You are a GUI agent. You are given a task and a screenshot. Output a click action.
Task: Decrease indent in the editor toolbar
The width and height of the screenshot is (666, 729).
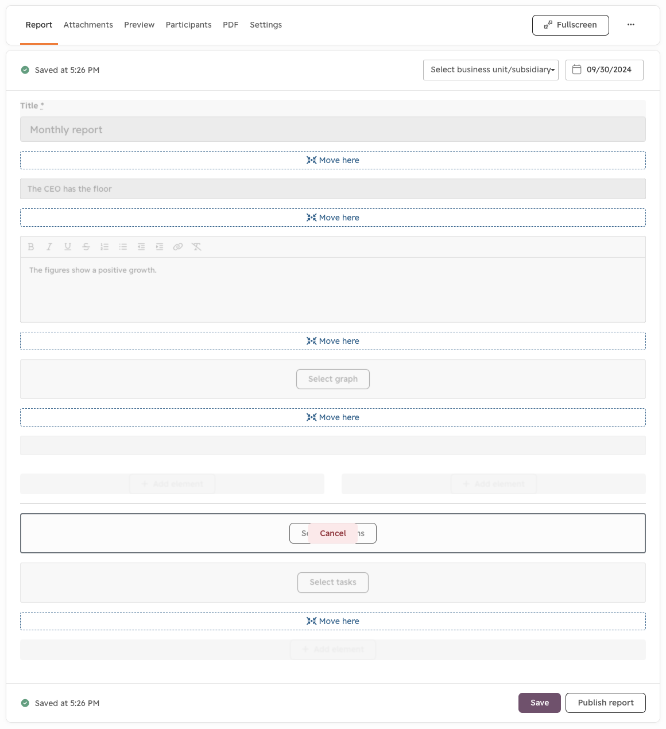pyautogui.click(x=141, y=247)
